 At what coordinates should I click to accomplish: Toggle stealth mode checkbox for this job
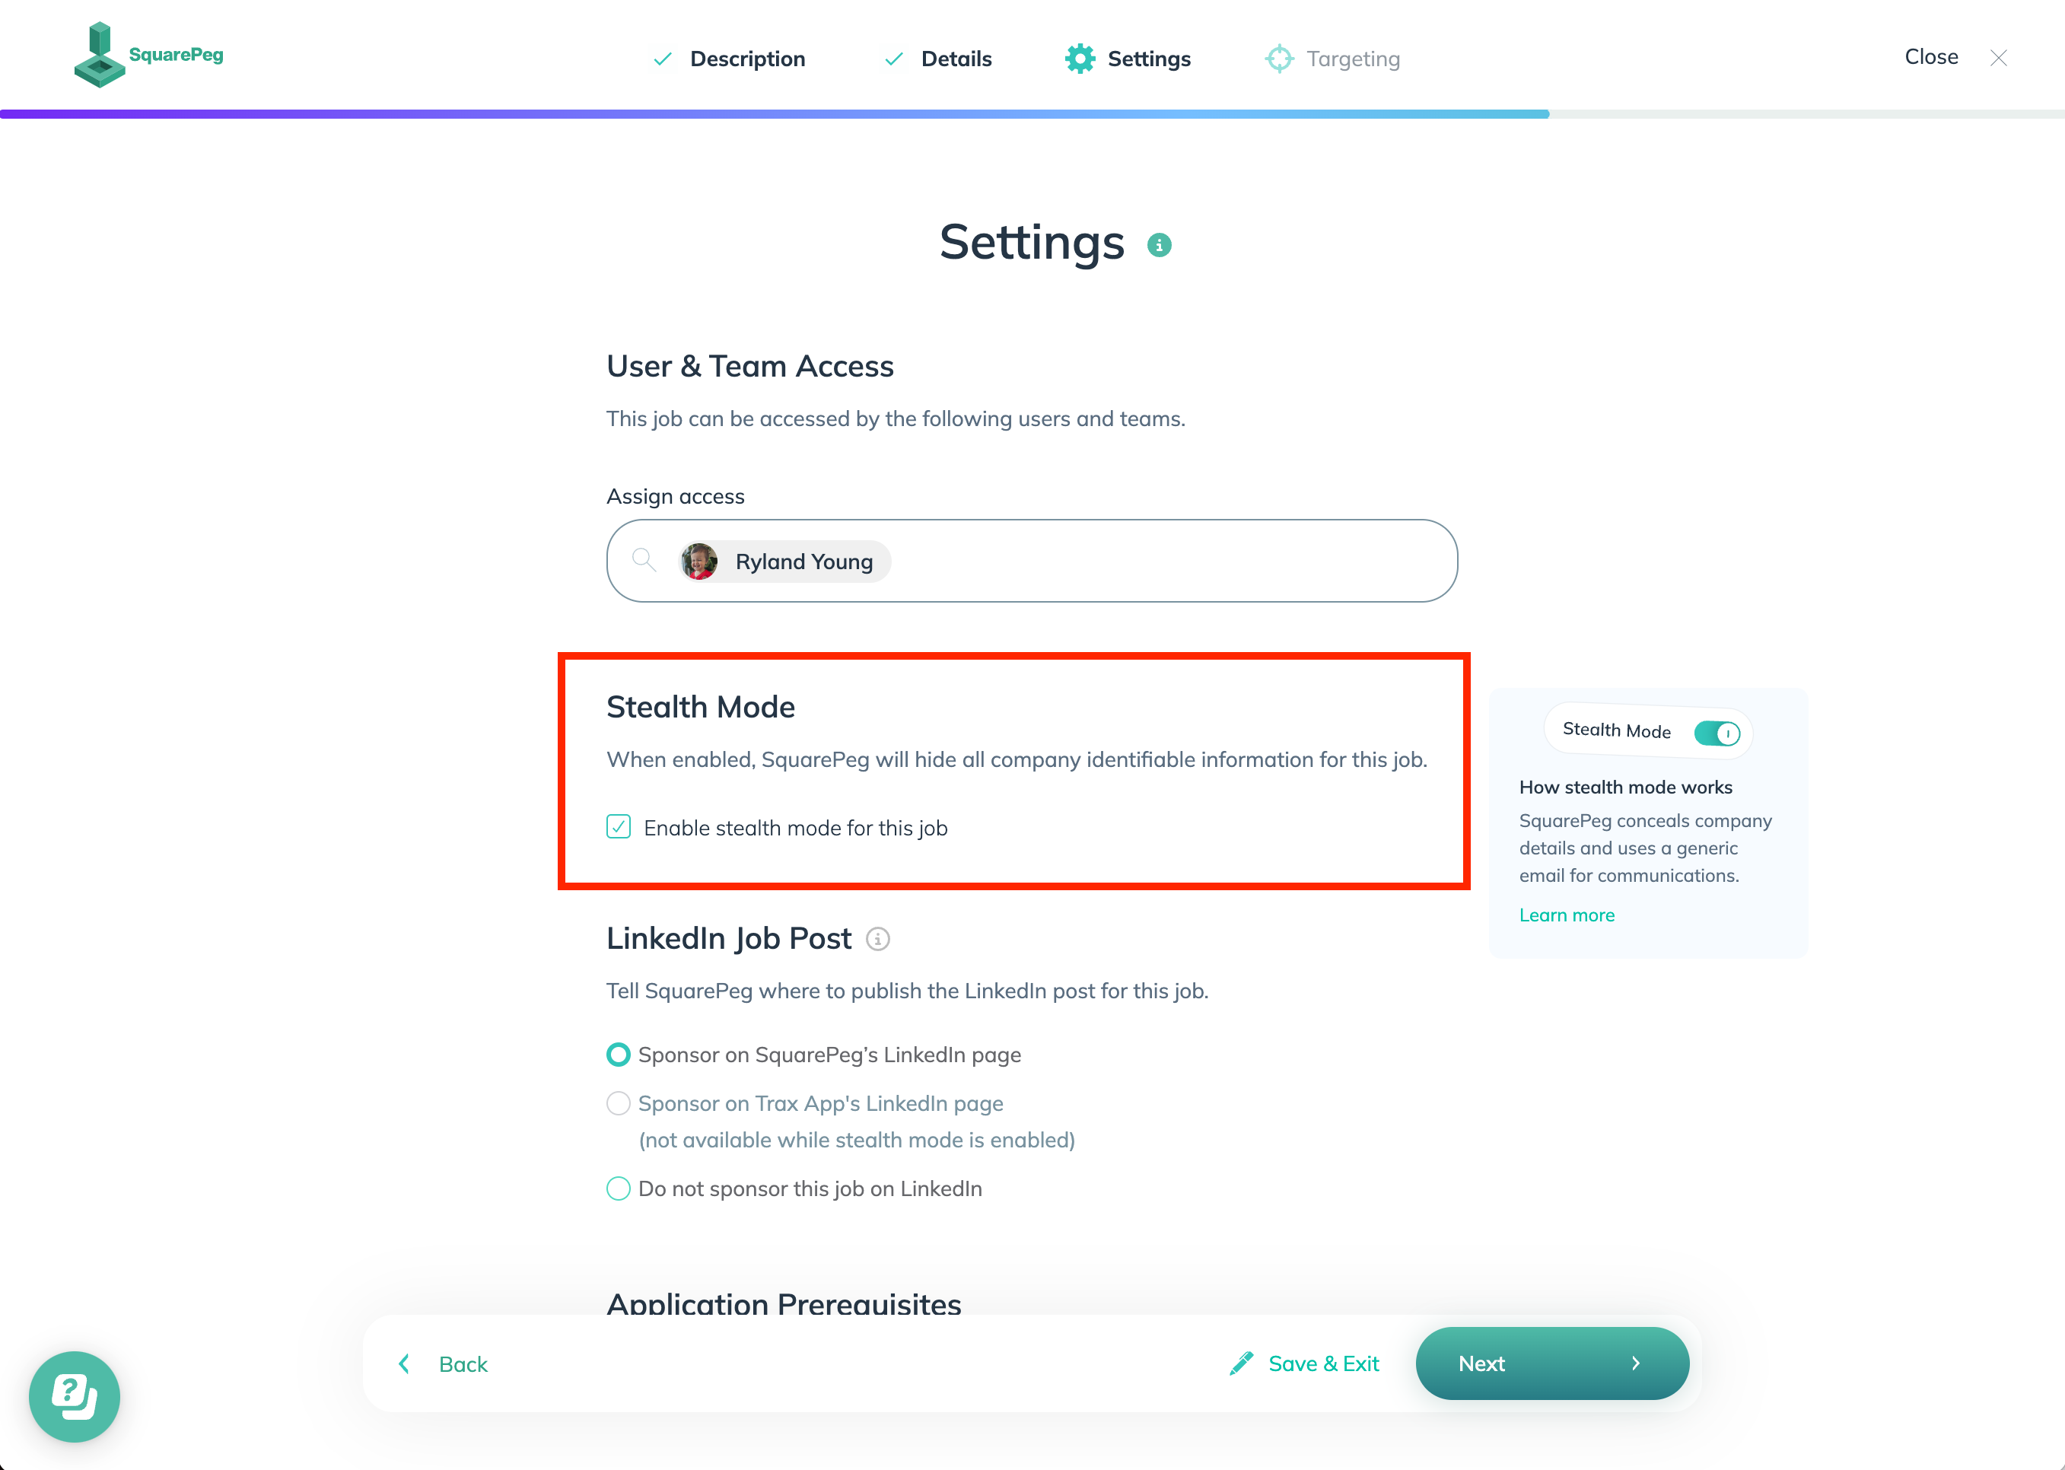click(x=619, y=826)
